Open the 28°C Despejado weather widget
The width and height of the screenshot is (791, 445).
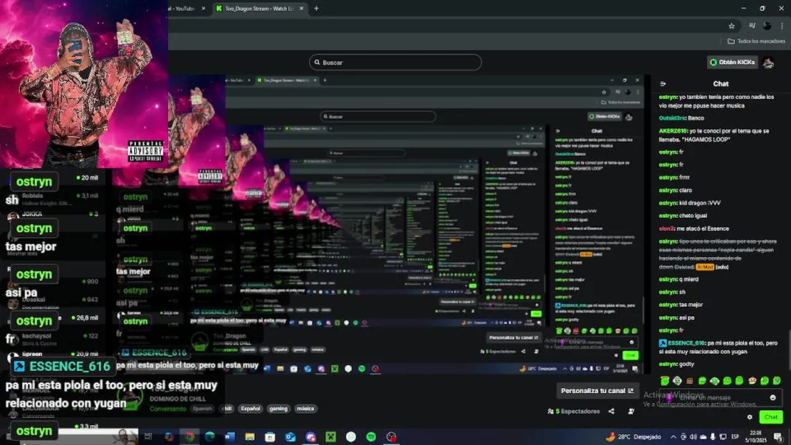pos(633,436)
